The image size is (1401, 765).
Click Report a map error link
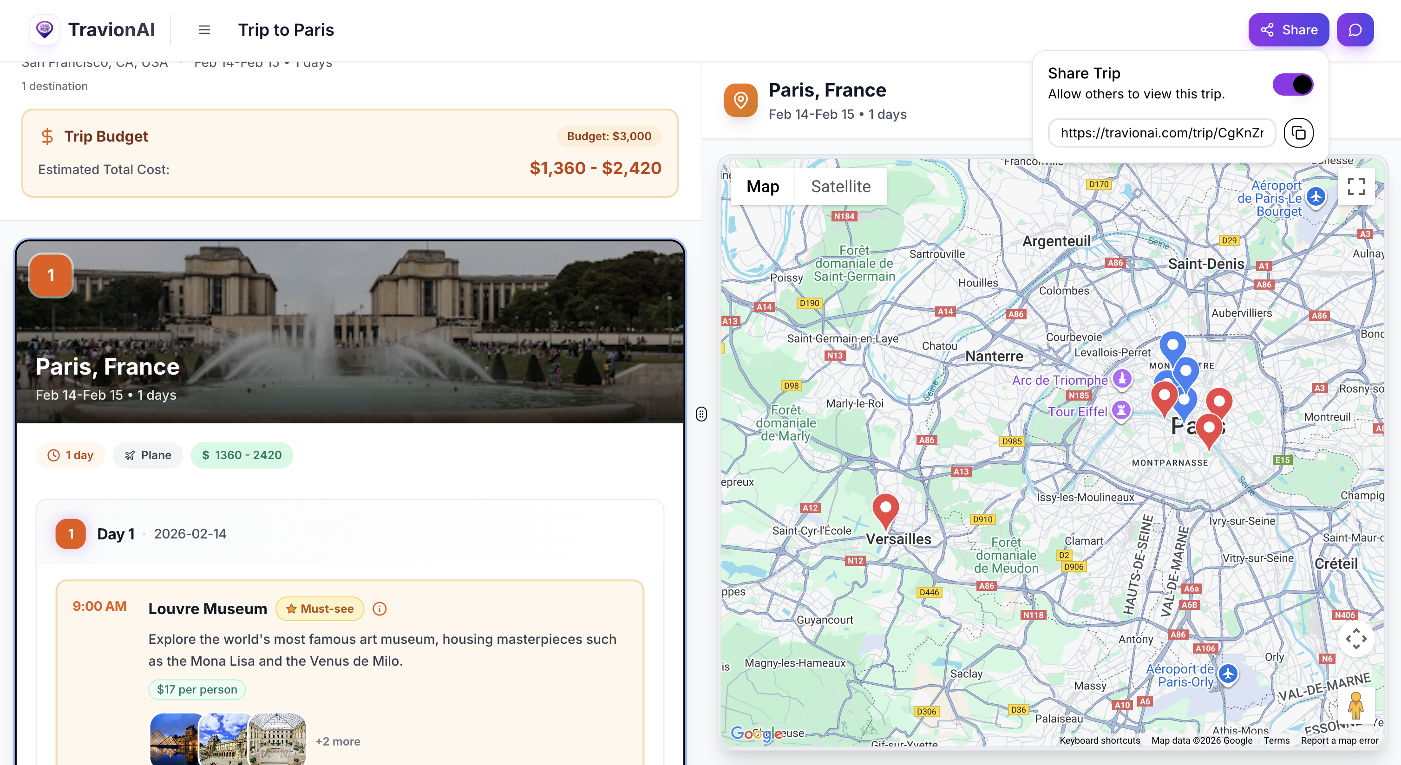[x=1339, y=740]
